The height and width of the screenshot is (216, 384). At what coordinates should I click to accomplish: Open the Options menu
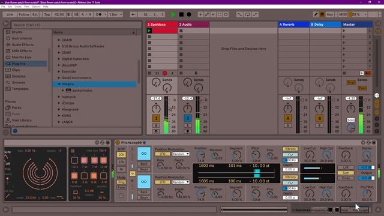(x=36, y=7)
